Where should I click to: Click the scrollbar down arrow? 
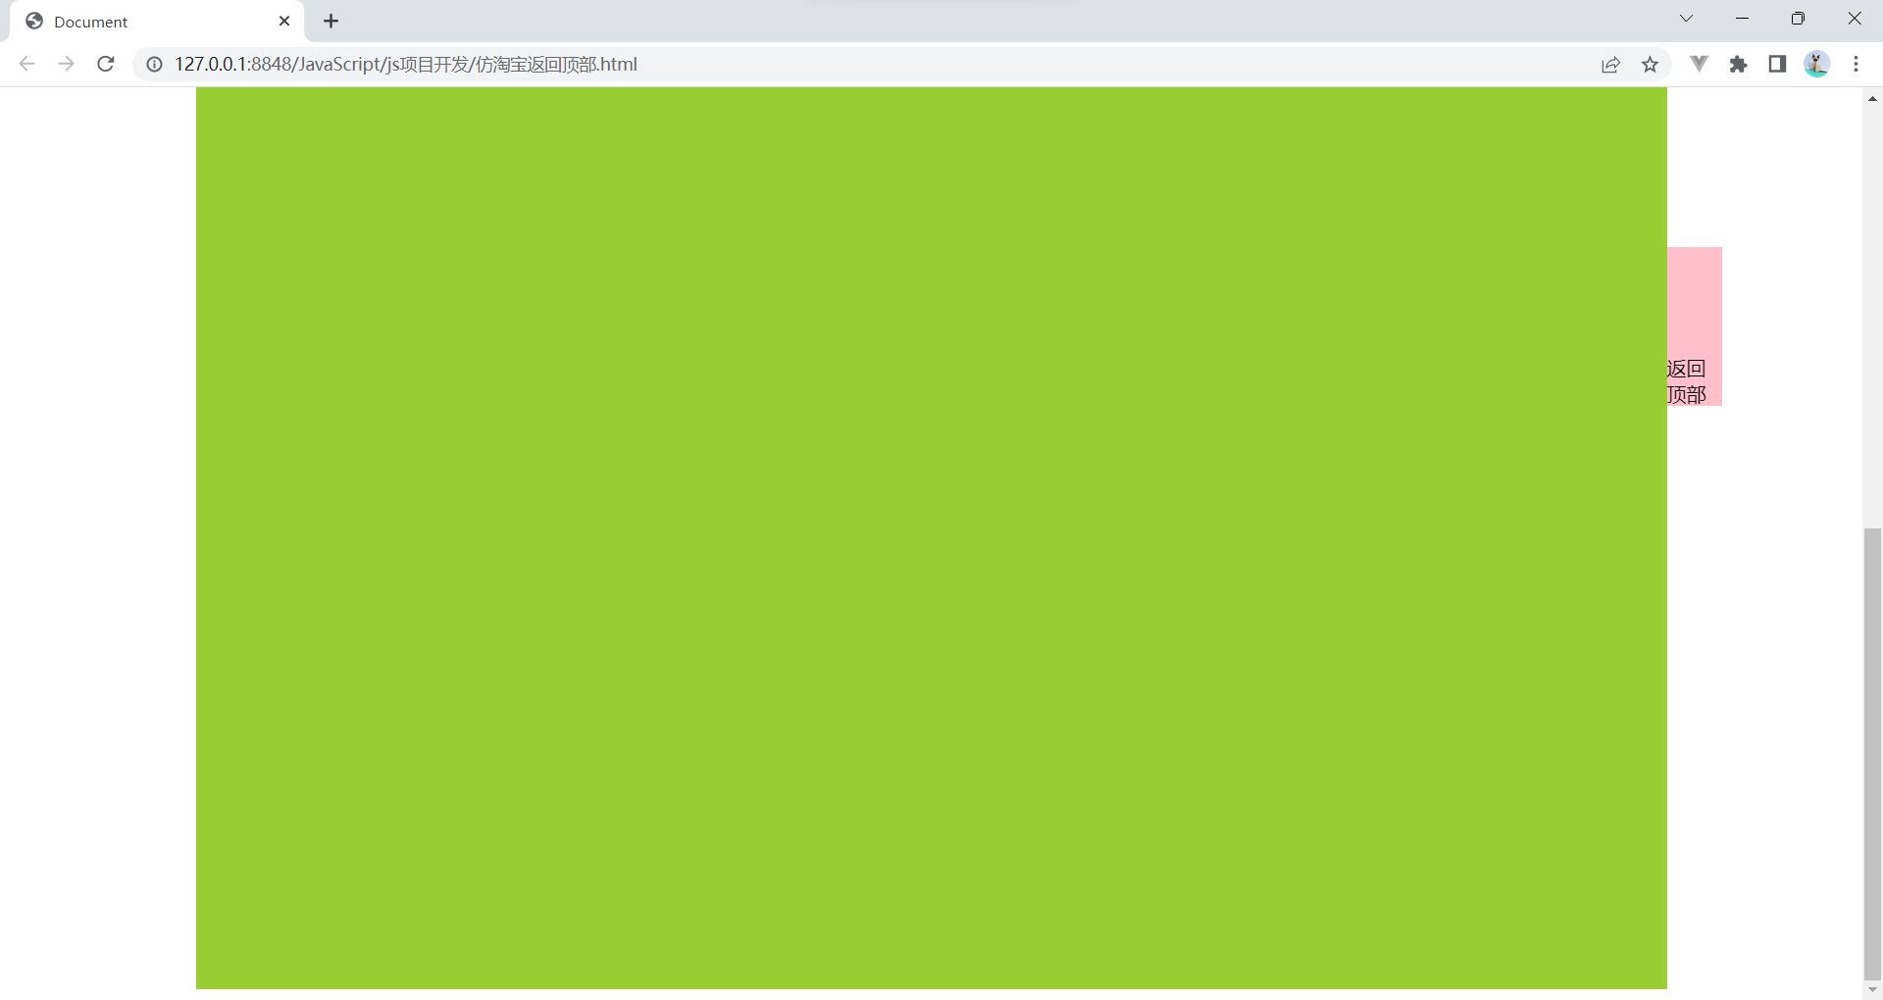(1872, 989)
